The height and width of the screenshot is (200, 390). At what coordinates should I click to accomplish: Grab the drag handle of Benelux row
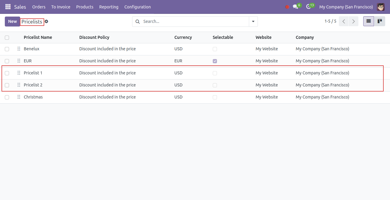[19, 49]
